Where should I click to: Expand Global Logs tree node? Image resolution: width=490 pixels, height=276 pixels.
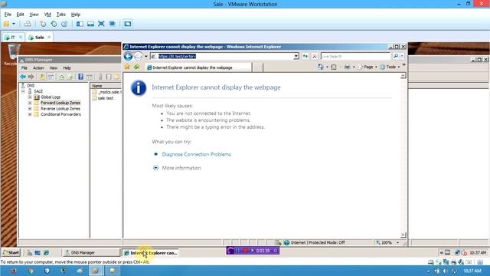30,97
